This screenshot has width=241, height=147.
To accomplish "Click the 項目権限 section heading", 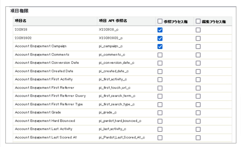I will pos(19,11).
